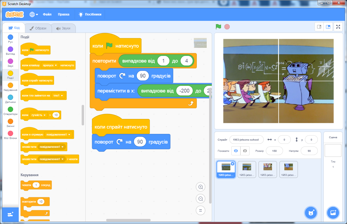
Task: Open повідомлення1 dropdown in 'оповістити і чекати'
Action: click(x=51, y=159)
